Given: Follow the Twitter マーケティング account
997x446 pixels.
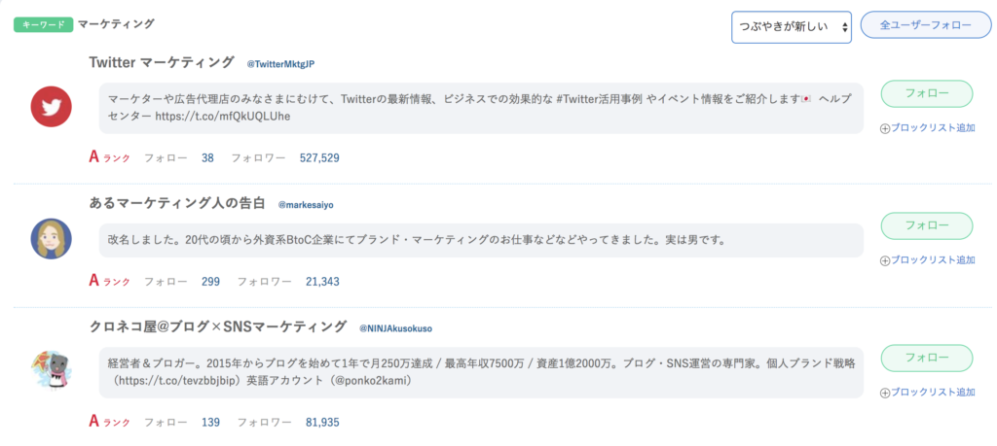Looking at the screenshot, I should pos(927,93).
